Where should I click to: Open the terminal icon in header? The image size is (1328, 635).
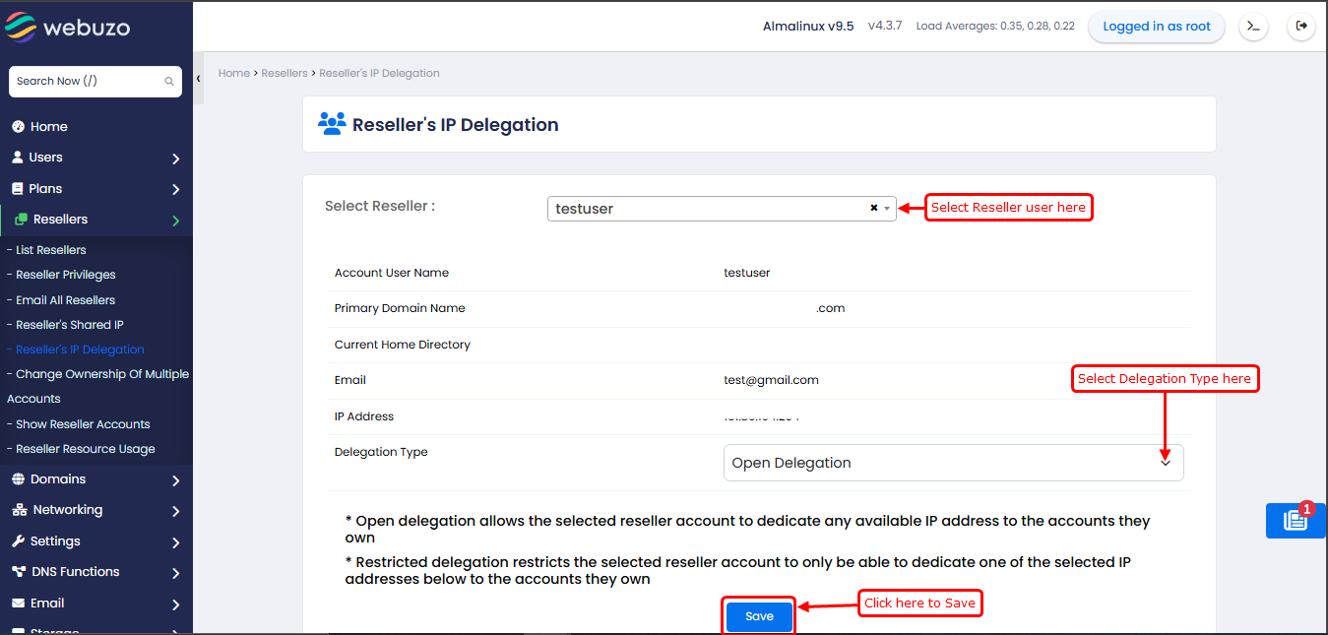click(1253, 27)
